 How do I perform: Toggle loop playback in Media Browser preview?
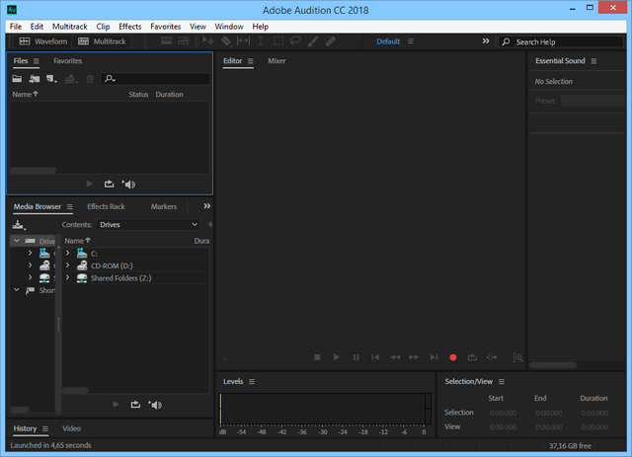tap(134, 404)
